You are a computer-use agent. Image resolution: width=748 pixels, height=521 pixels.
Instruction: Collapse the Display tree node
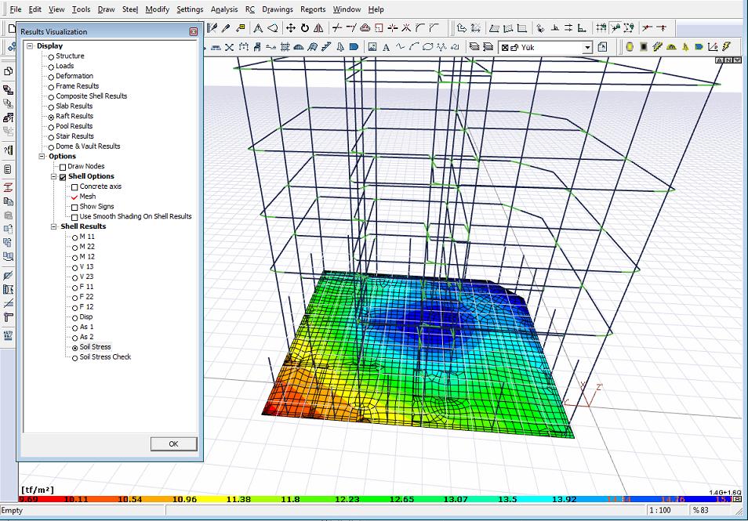point(30,46)
